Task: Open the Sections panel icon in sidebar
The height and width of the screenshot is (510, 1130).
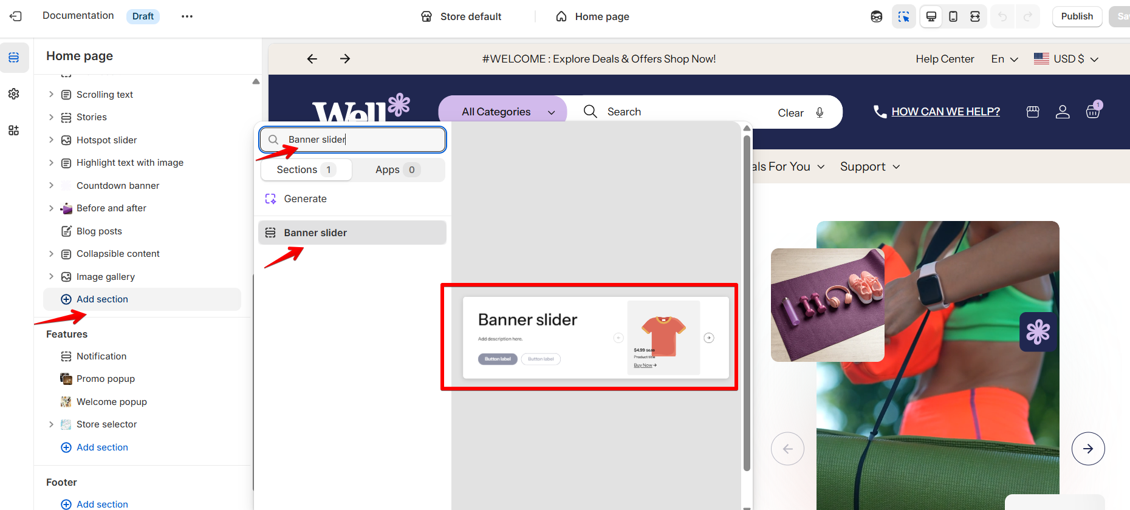Action: [14, 58]
